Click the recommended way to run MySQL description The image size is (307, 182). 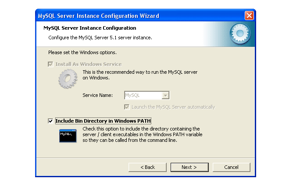point(140,74)
